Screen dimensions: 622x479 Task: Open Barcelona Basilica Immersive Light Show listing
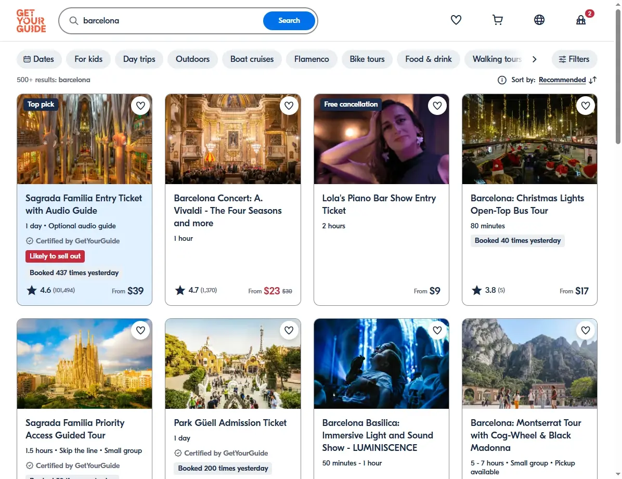pos(378,435)
